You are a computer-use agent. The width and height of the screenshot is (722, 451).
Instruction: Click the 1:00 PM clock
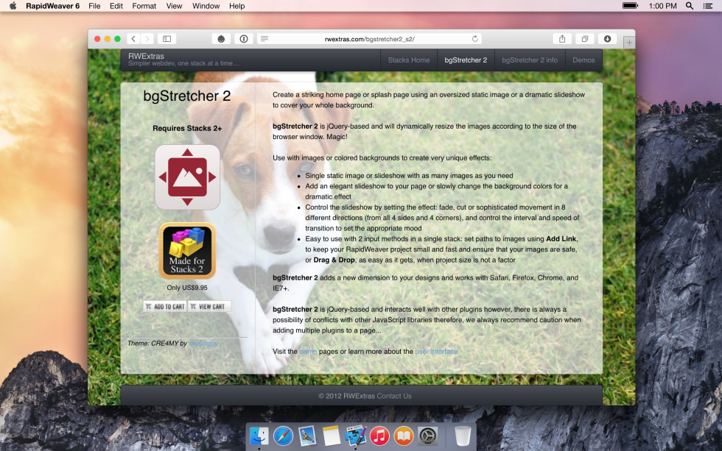tap(662, 6)
